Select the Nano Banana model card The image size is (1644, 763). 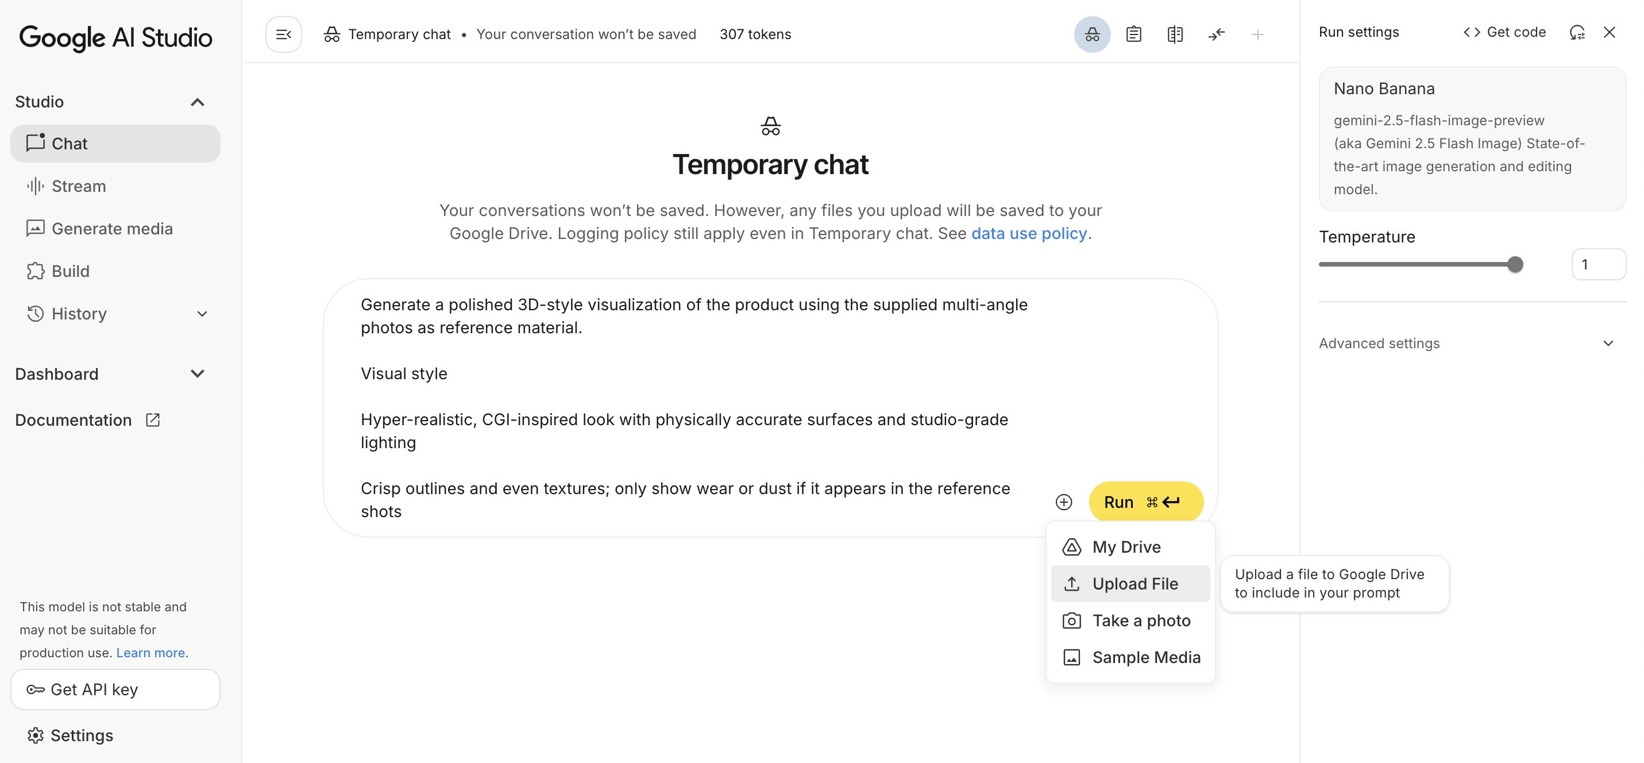tap(1472, 139)
